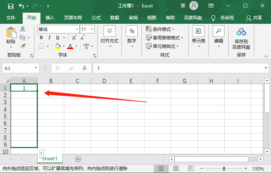Viewport: 271px width, 173px height.
Task: Add a new sheet with plus icon
Action: (78, 159)
